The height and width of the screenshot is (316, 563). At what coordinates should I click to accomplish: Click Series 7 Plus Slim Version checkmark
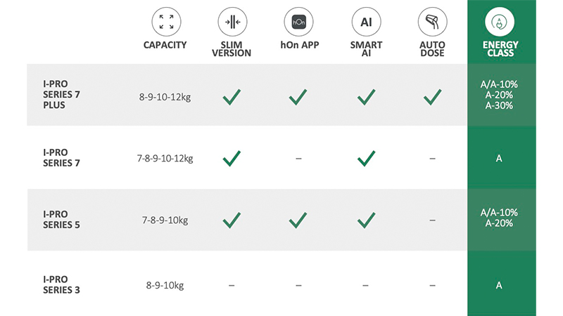click(232, 96)
